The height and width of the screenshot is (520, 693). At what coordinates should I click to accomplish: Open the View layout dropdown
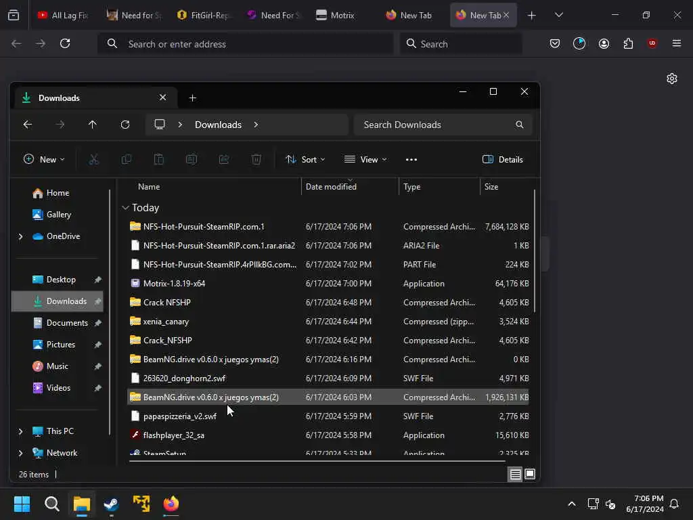(x=365, y=160)
